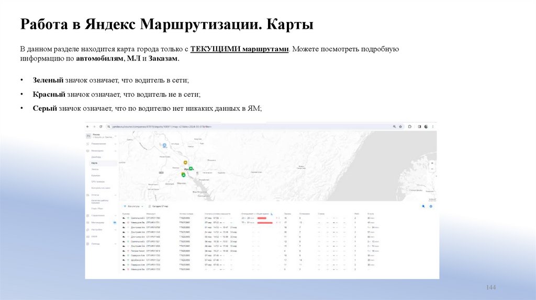
Task: Open the browser three-dot menu
Action: [x=433, y=126]
